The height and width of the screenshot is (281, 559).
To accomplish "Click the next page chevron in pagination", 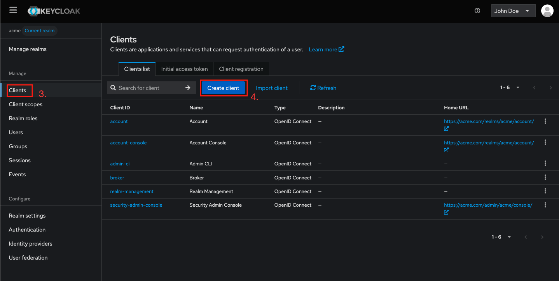I will pyautogui.click(x=551, y=88).
